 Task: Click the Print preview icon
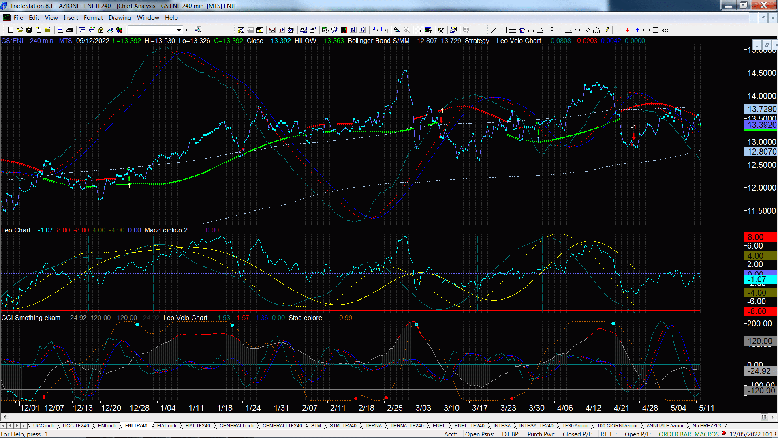coord(60,30)
